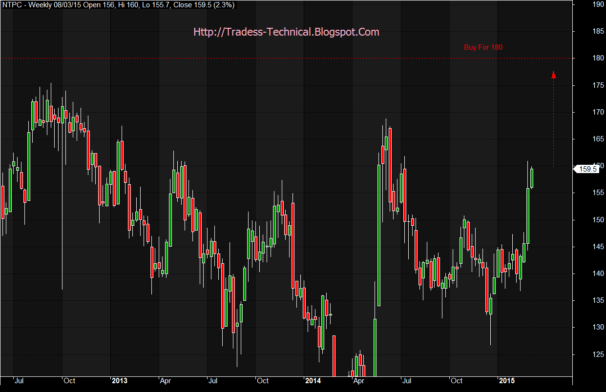Click the NTPC Weekly chart title text
This screenshot has height=392, width=606.
[x=119, y=5]
